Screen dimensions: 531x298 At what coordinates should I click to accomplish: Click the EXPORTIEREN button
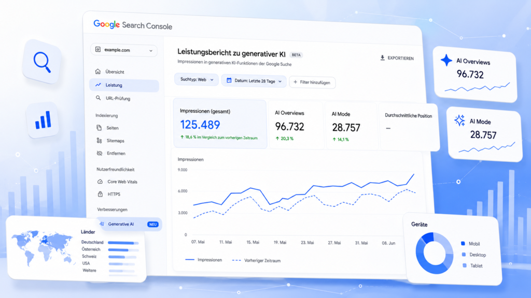click(x=397, y=58)
